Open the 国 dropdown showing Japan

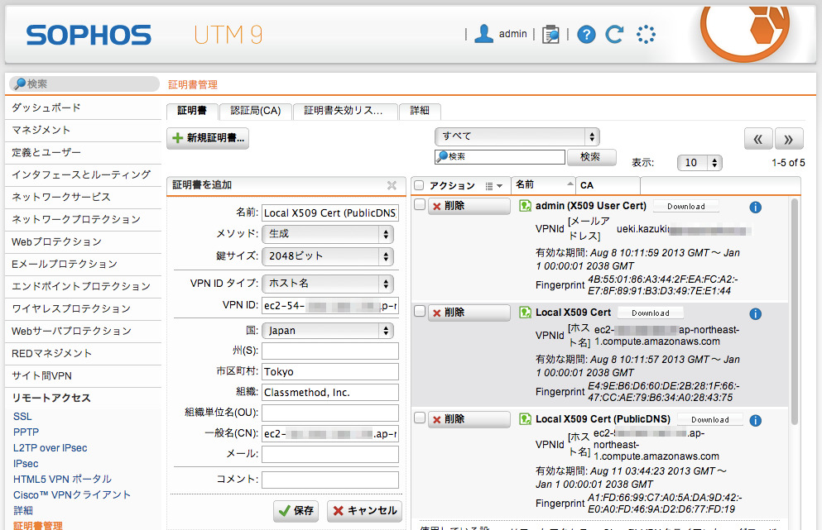pyautogui.click(x=328, y=331)
